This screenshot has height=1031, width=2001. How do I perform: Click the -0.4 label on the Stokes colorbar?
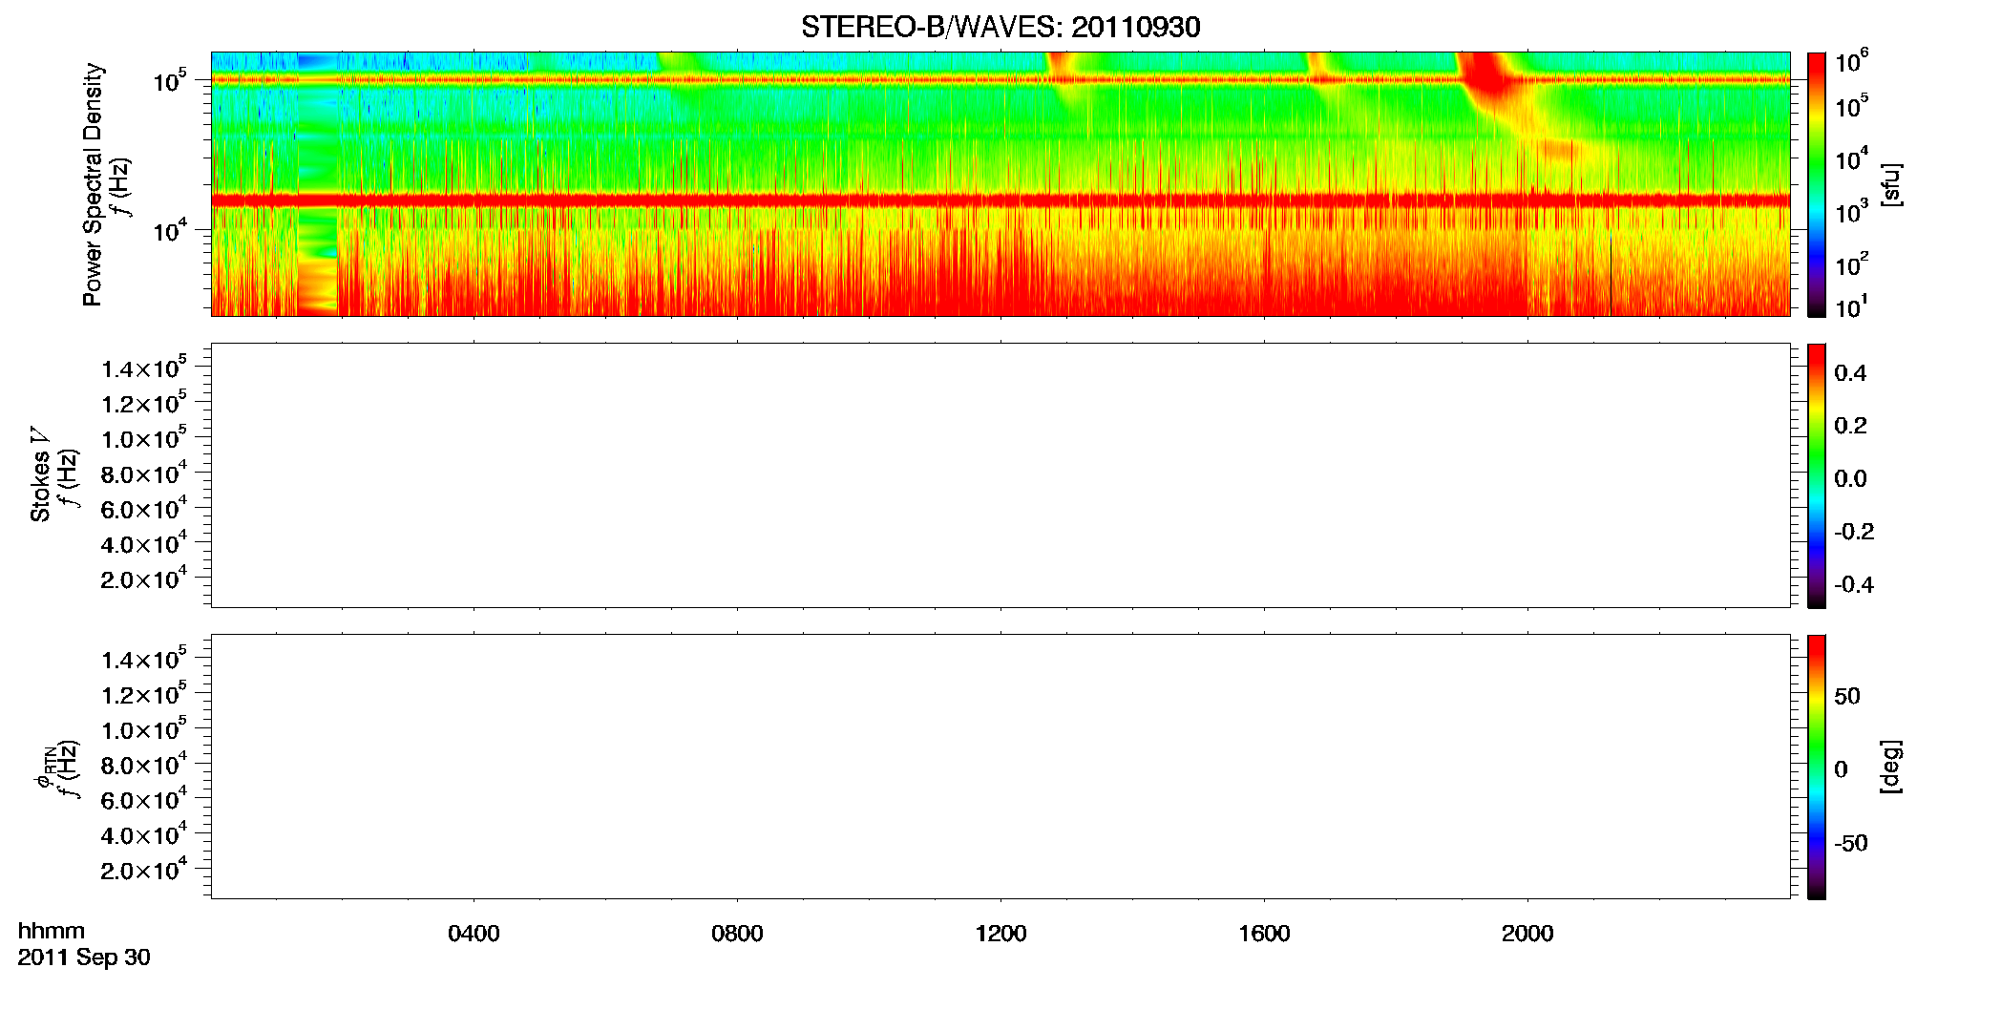coord(1854,585)
